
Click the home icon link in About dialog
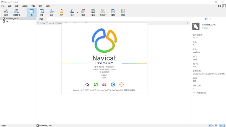pos(87,85)
